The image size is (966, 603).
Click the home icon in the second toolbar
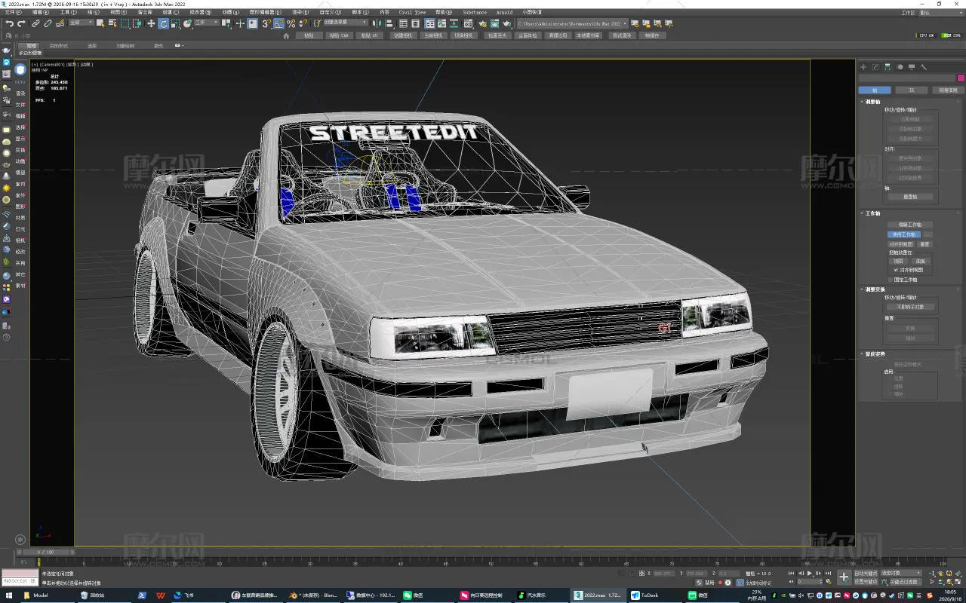[x=286, y=35]
